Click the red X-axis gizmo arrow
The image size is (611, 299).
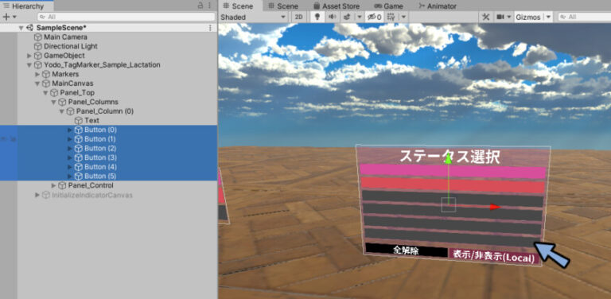(495, 207)
